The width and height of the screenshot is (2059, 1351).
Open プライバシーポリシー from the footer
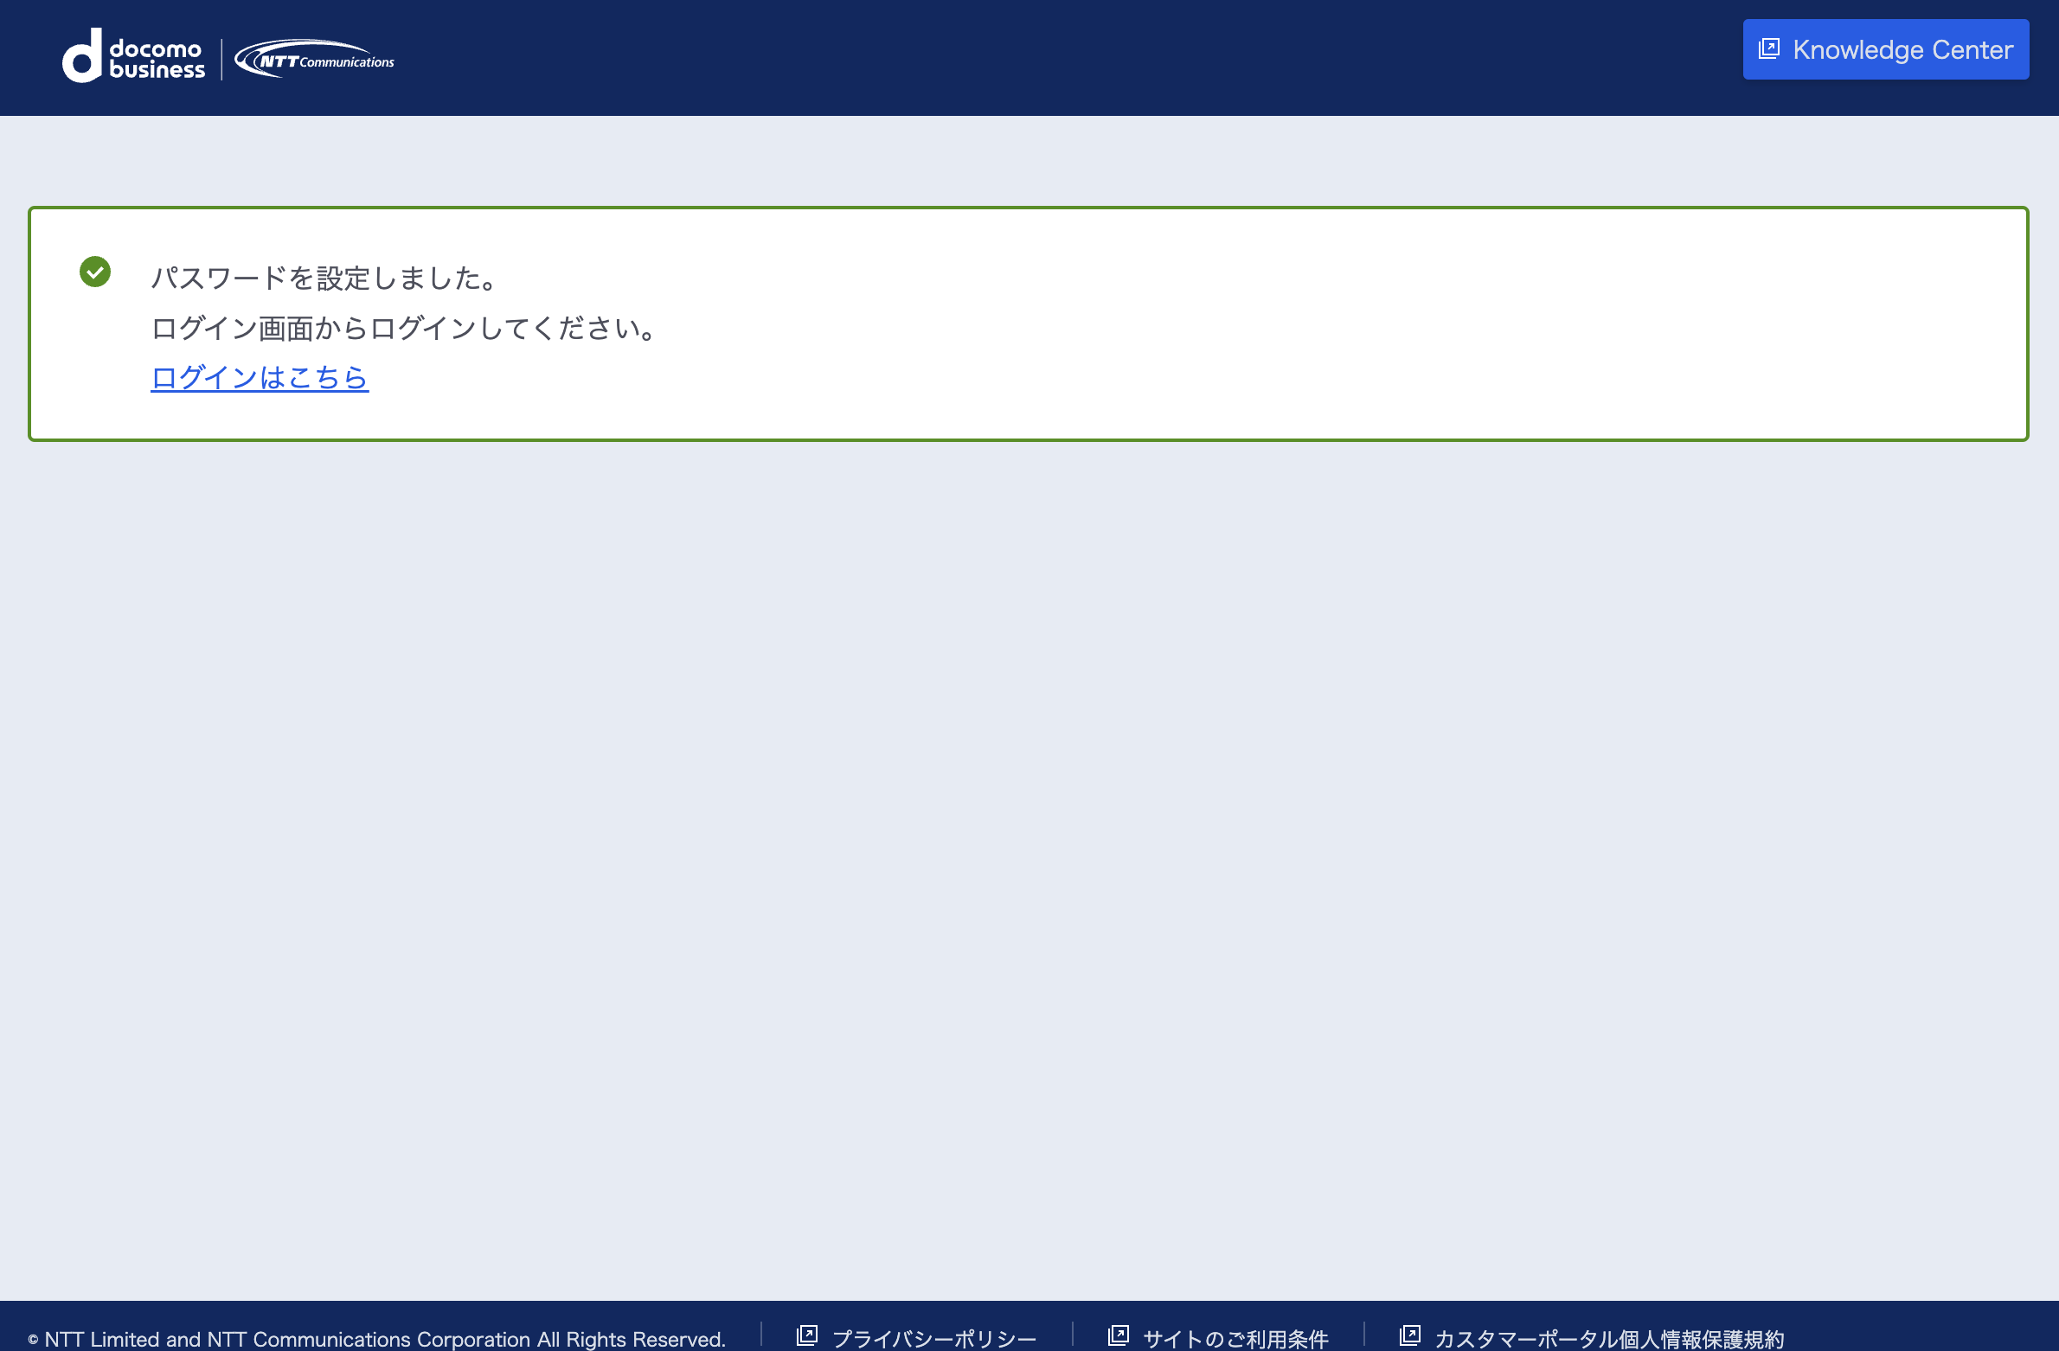(x=933, y=1337)
